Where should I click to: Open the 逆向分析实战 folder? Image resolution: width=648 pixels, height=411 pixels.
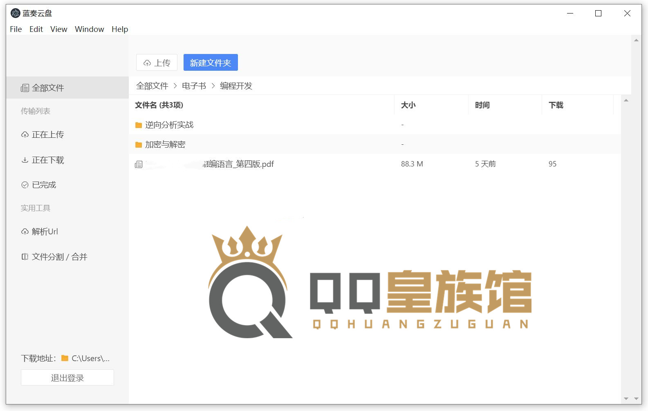[169, 125]
